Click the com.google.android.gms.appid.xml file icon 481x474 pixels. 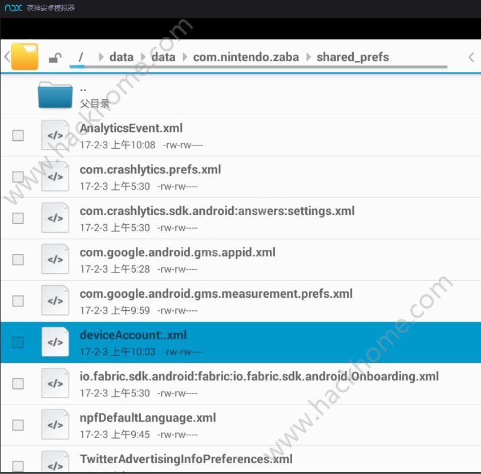pos(55,260)
